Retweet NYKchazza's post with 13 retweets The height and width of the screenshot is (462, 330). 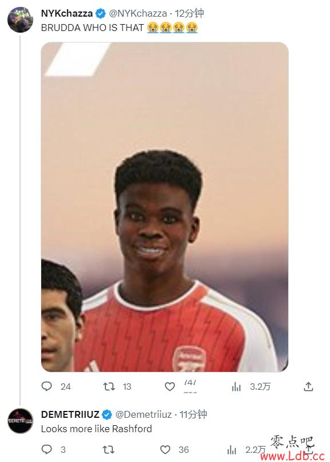click(x=109, y=386)
